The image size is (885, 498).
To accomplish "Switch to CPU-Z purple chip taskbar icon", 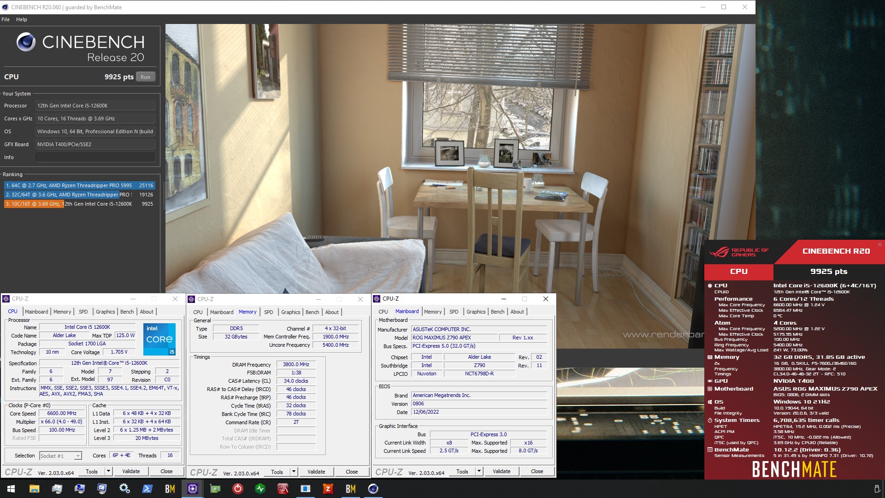I will pyautogui.click(x=193, y=489).
